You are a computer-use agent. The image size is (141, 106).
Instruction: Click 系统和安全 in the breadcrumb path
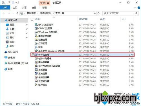tap(45, 13)
